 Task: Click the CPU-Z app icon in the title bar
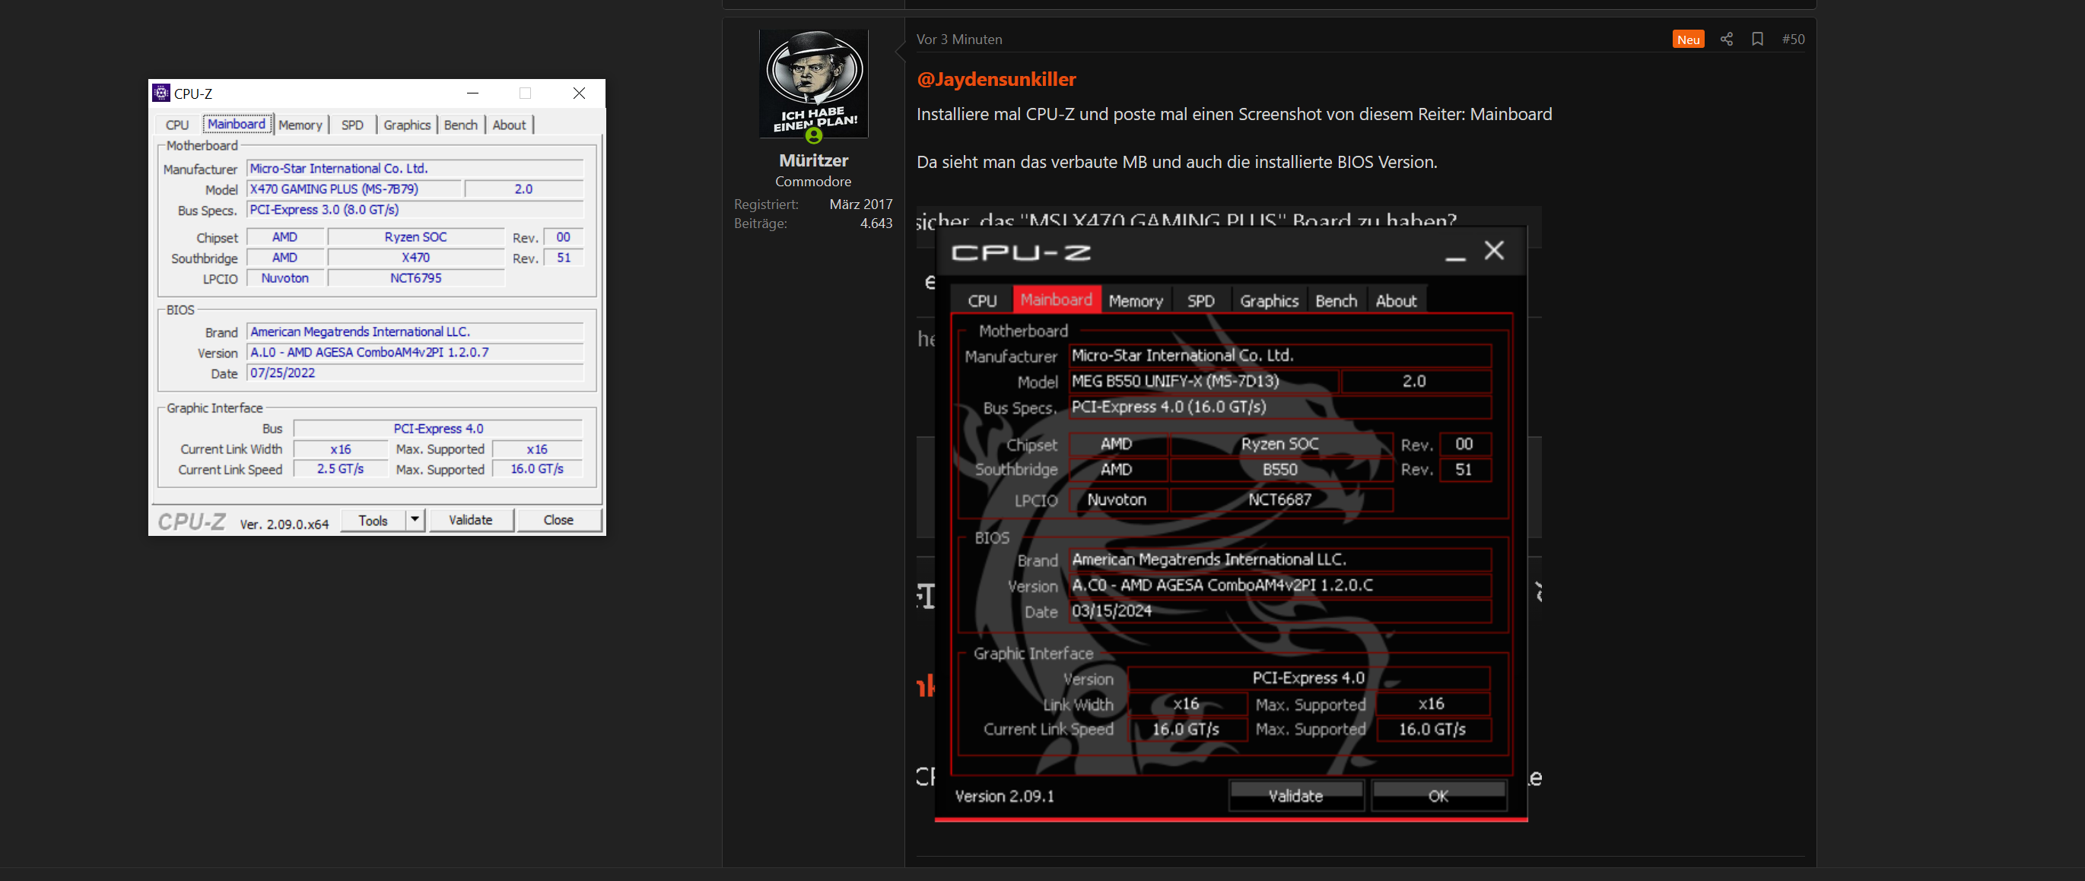point(161,93)
